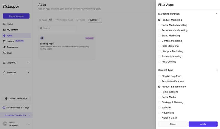
Task: Check Field Marketing filter
Action: tap(159, 46)
